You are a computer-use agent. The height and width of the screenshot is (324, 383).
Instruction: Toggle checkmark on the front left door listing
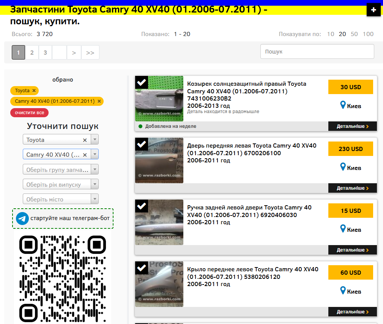(142, 144)
